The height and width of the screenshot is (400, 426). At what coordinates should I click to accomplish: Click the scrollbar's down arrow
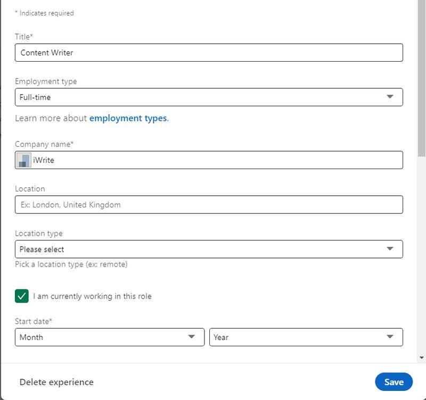422,358
